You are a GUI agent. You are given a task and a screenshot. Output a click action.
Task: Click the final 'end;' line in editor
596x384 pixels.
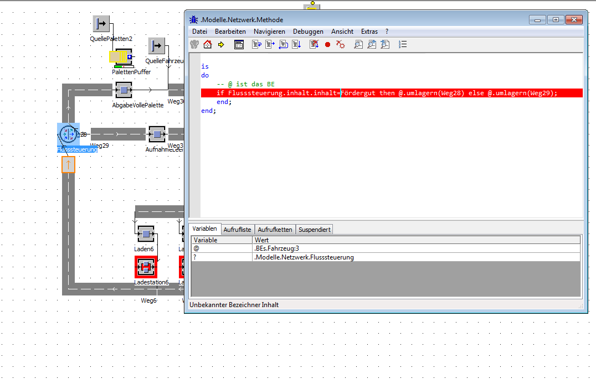(209, 111)
